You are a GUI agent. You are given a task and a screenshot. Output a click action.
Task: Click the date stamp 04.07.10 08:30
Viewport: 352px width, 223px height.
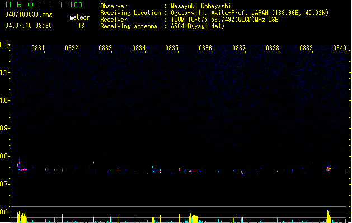tap(29, 26)
